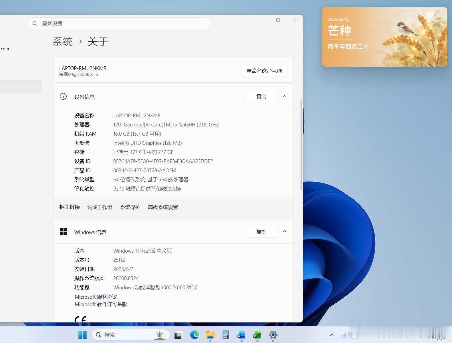Screen dimensions: 452x343
Task: Click the Settings gear on the taskbar
Action: 273,335
